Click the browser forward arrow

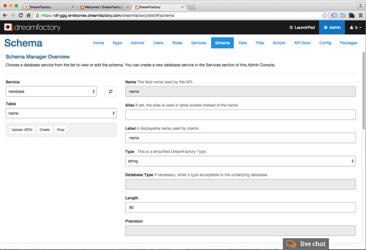tap(13, 15)
